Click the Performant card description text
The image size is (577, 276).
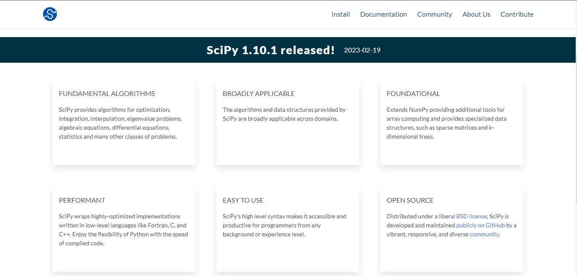[123, 230]
